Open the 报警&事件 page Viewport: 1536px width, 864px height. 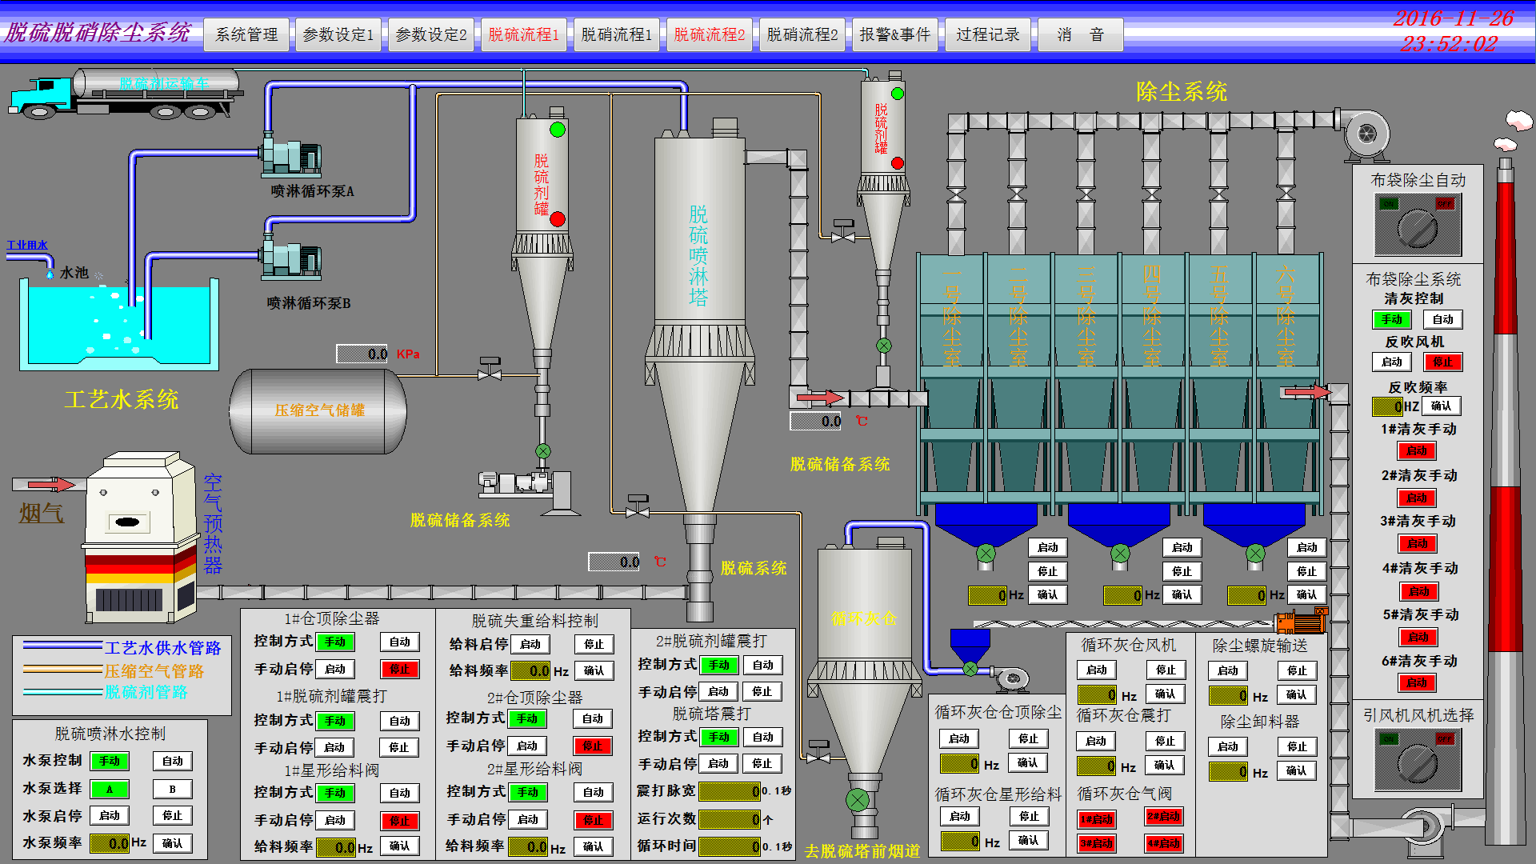click(895, 34)
